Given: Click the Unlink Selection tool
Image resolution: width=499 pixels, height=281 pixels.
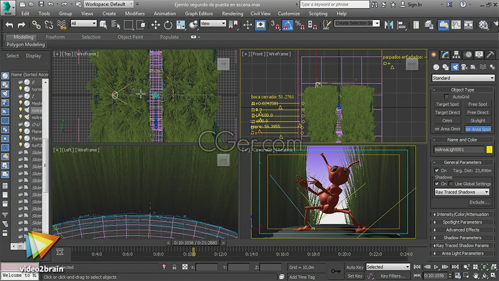Looking at the screenshot, I should click(x=49, y=24).
